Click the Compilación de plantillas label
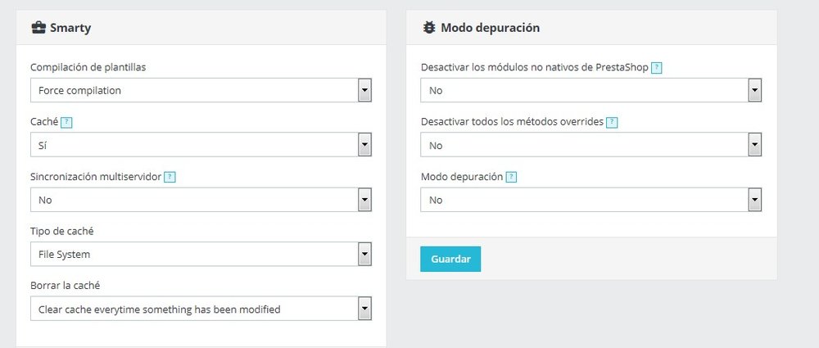The image size is (819, 348). [x=88, y=67]
